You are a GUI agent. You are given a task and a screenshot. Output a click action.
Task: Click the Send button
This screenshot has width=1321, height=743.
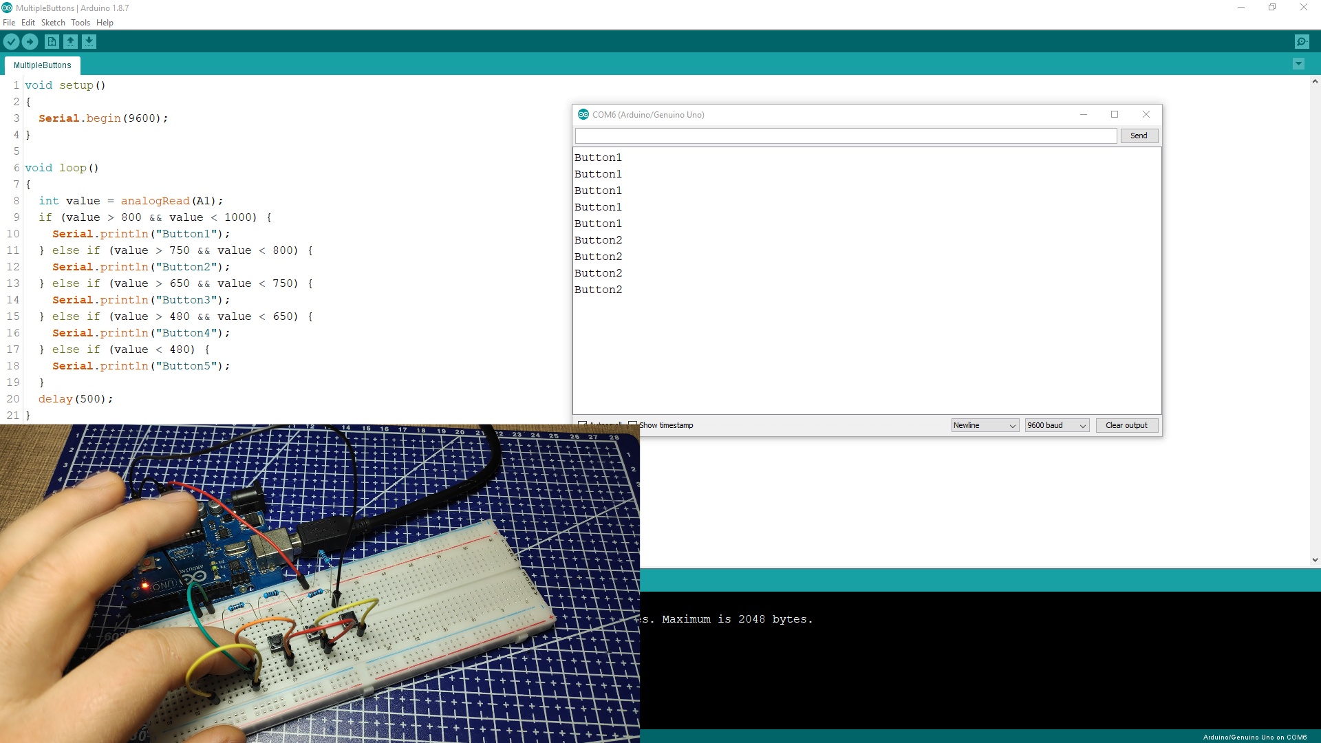tap(1138, 134)
